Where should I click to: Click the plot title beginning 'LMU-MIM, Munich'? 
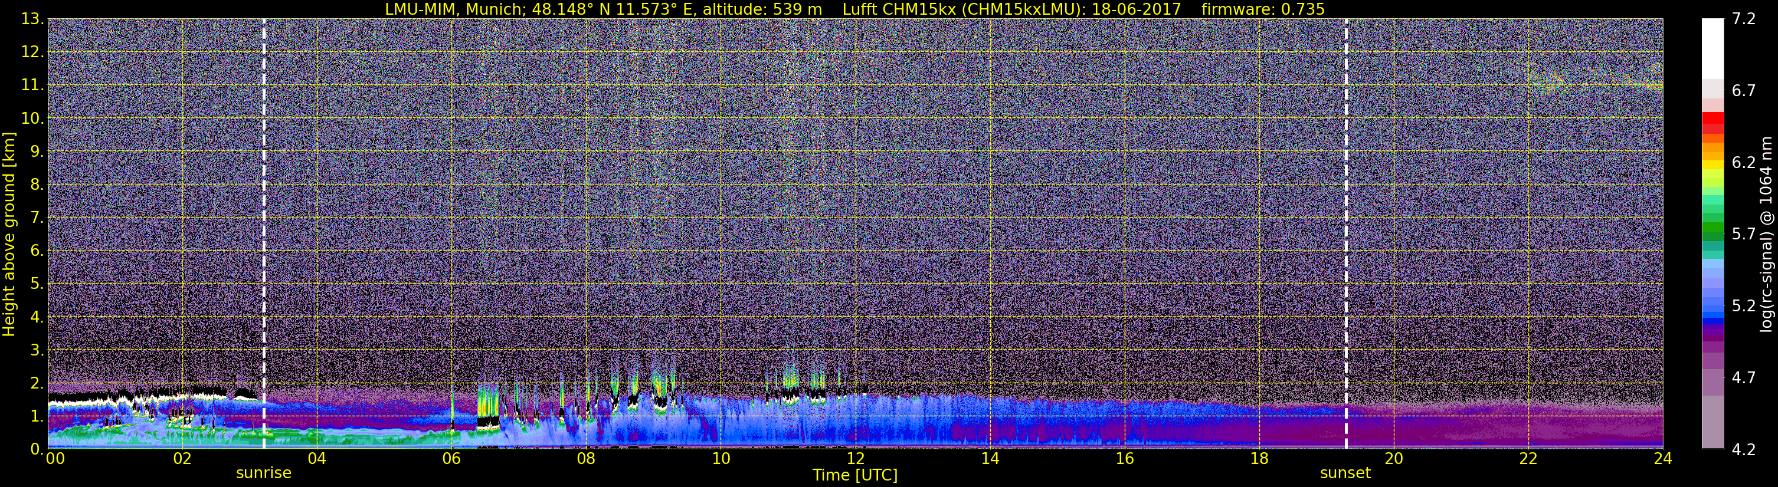[854, 9]
